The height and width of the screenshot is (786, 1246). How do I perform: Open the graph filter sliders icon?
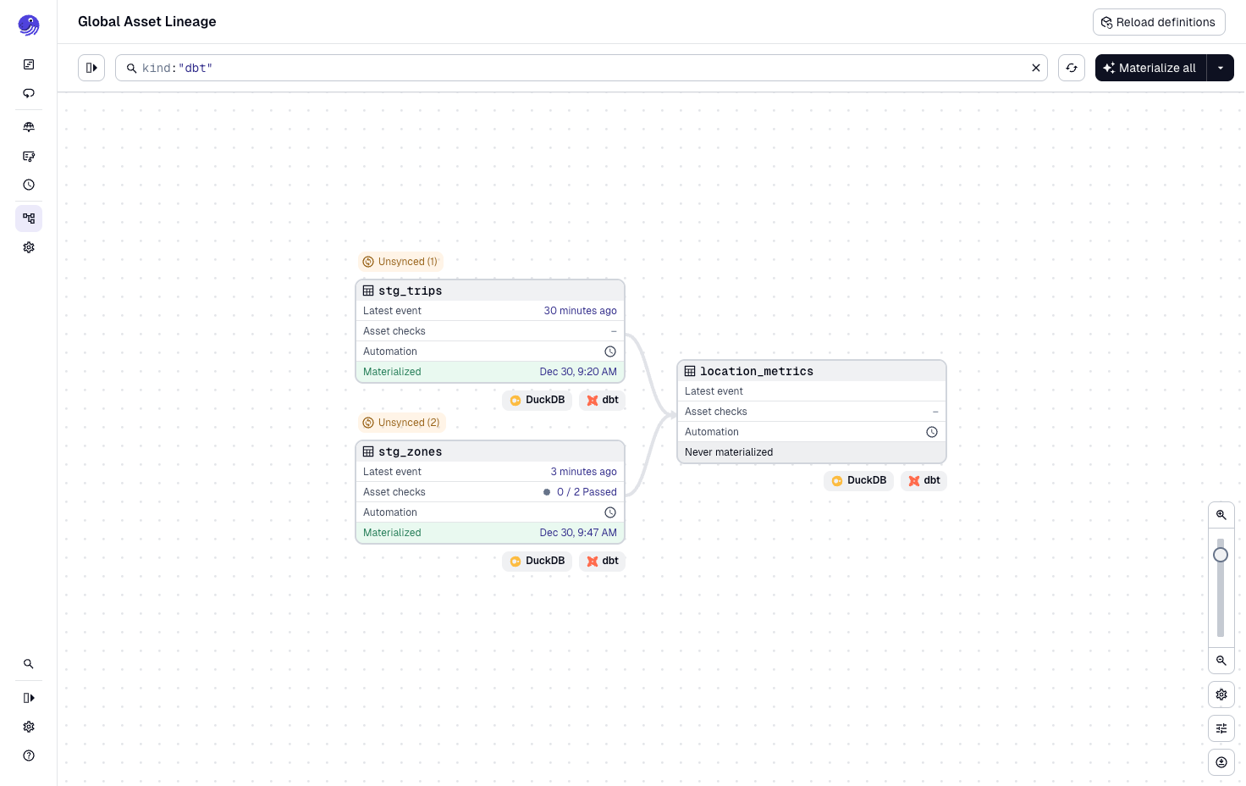1221,728
